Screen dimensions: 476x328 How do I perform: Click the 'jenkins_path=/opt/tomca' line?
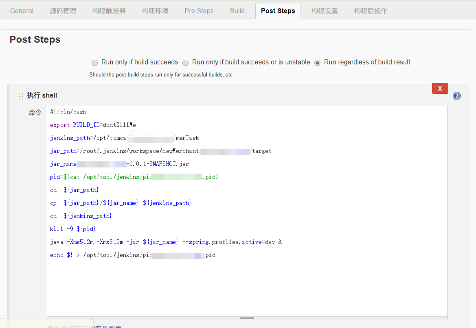point(125,138)
